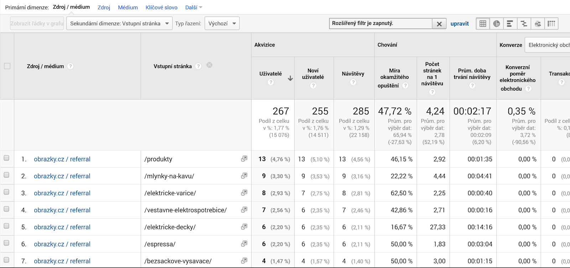Open obrazky.cz / referral link in row 2
This screenshot has height=268, width=570.
[x=62, y=176]
